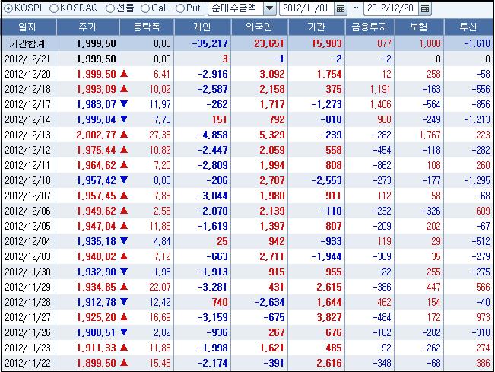Click the date cell 2012/12/14
The width and height of the screenshot is (495, 372).
28,119
